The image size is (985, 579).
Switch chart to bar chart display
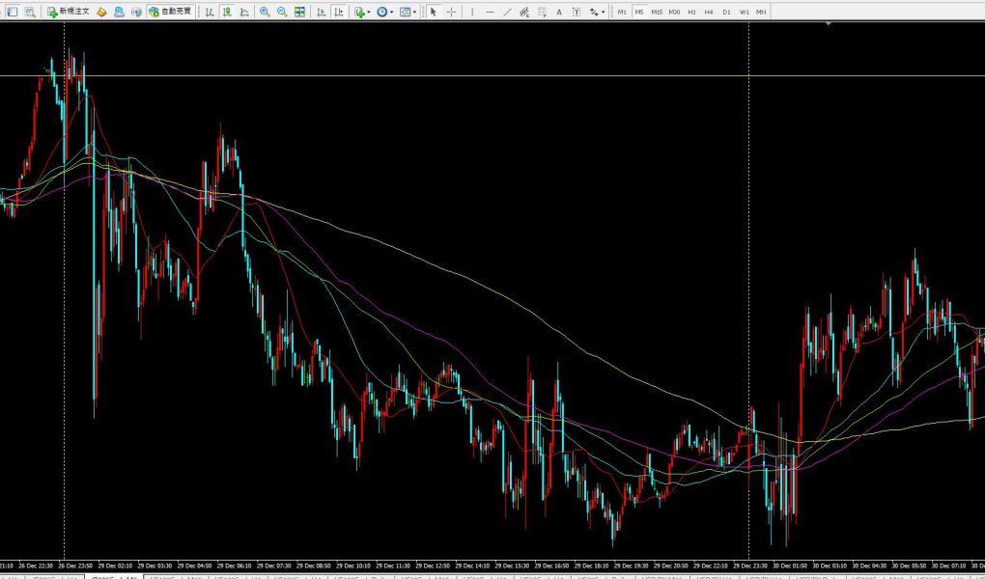pos(209,12)
